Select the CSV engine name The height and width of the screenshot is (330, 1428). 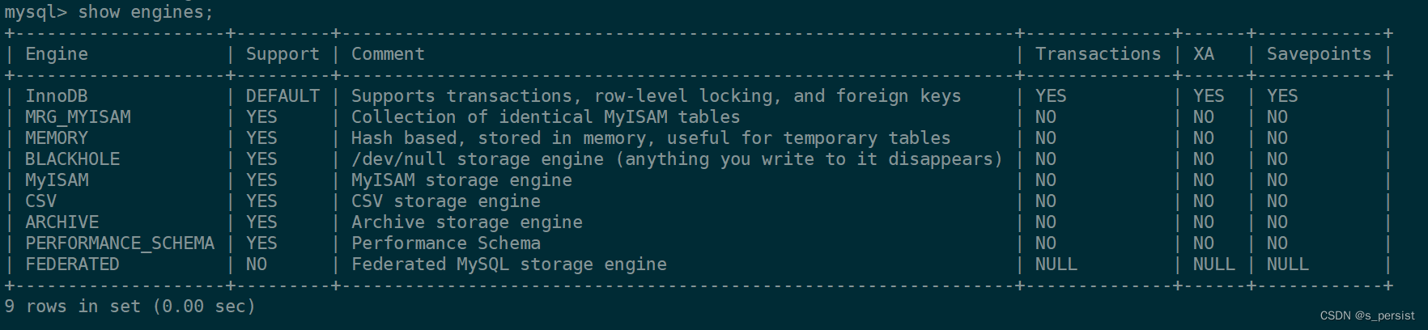(40, 201)
